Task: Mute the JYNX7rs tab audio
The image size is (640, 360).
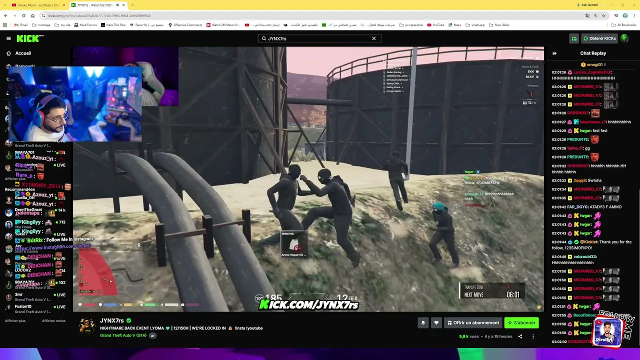Action: 117,5
